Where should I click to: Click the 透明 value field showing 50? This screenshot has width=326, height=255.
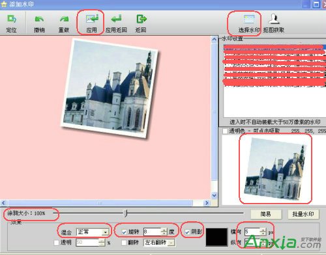point(87,243)
